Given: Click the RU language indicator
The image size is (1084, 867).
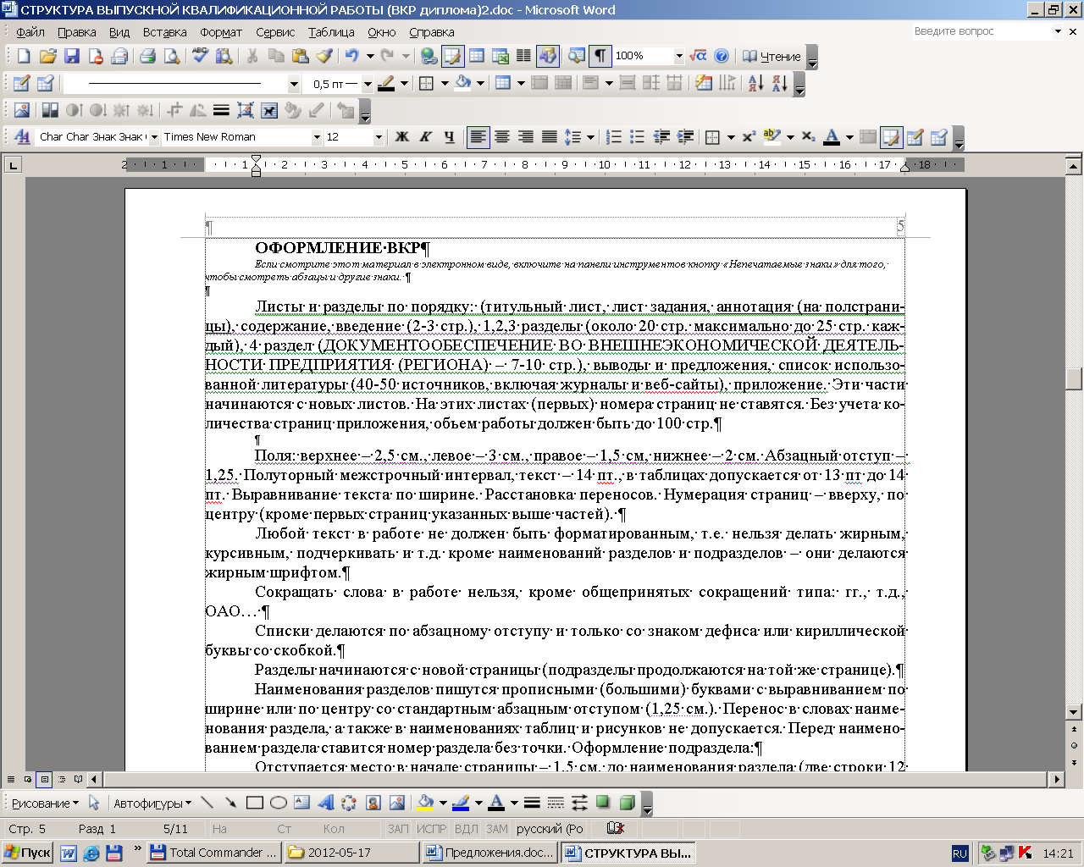Looking at the screenshot, I should 960,853.
